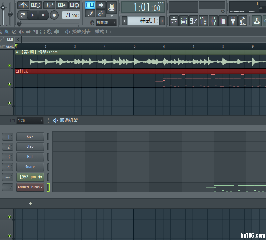Enable countdown before recording
This screenshot has width=266, height=240.
49,5
